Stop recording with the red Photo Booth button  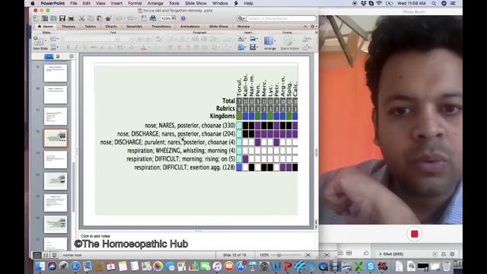414,234
